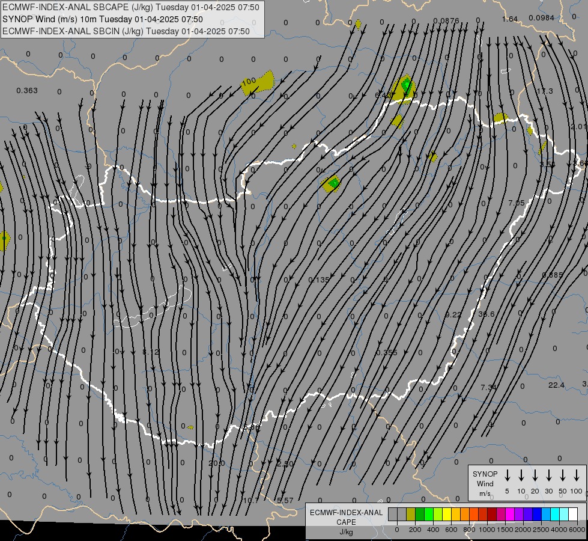Click the 2500 tick label in legend
The width and height of the screenshot is (588, 541).
541,530
